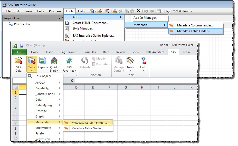Click Modify in Selection group

coord(99,59)
